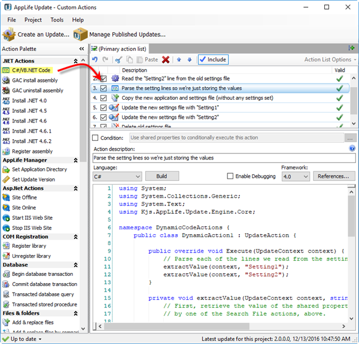Collapse the Files & folders group
359x344 pixels.
(x=75, y=314)
